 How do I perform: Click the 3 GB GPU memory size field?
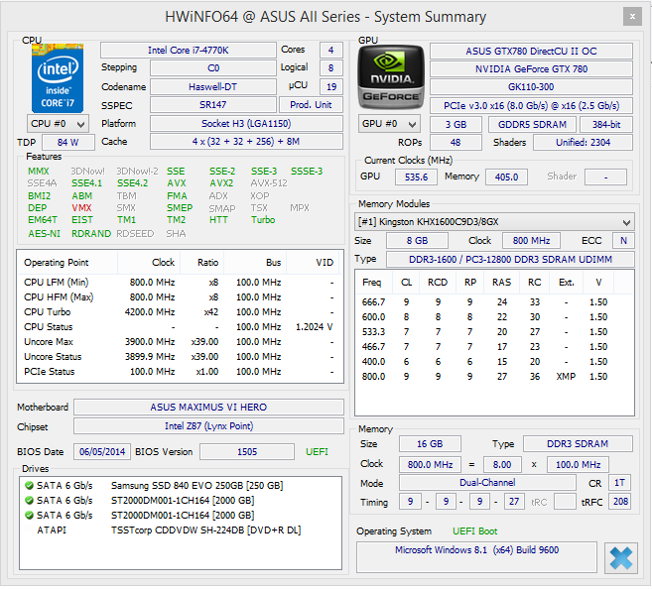click(456, 124)
